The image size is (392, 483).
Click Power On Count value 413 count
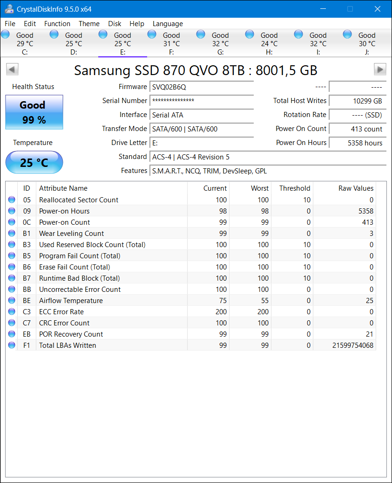click(x=358, y=129)
